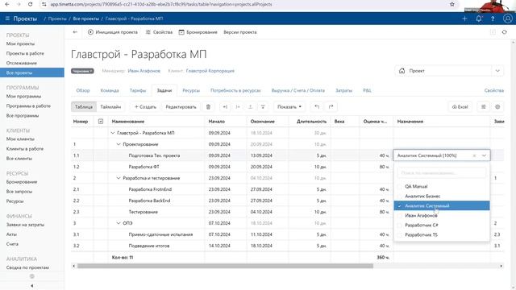This screenshot has height=290, width=516.
Task: Reload the browser page
Action: point(31,4)
